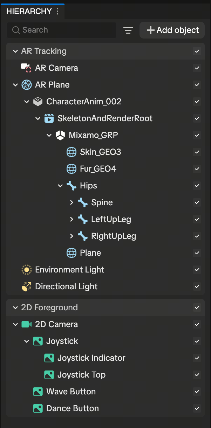The image size is (211, 428).
Task: Click the AR Camera icon
Action: (x=26, y=68)
